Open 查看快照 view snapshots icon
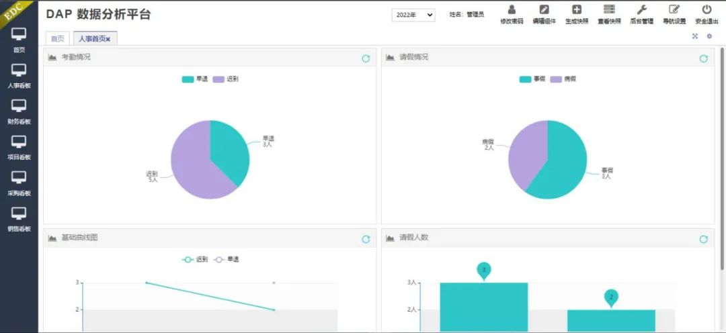726x333 pixels. coord(609,9)
